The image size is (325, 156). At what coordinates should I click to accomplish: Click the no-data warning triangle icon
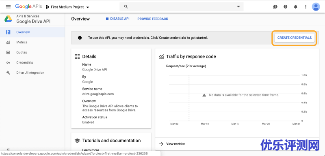(204, 95)
